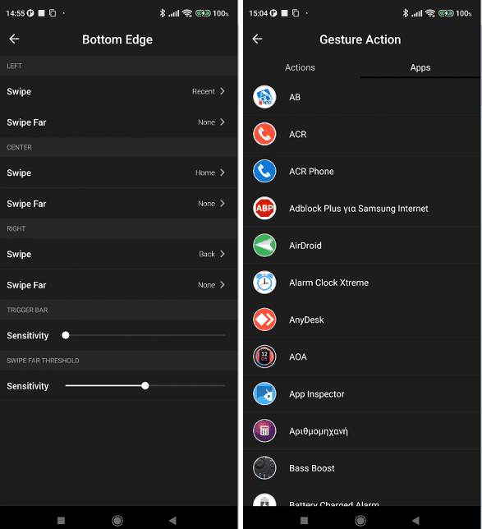Tap recents square in right phone navbar
This screenshot has height=529, width=482.
(x=305, y=520)
